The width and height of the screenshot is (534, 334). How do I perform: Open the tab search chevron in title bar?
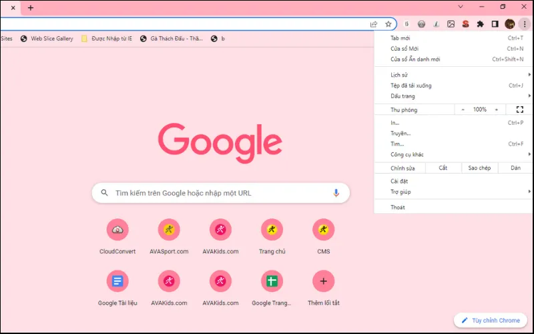(461, 7)
